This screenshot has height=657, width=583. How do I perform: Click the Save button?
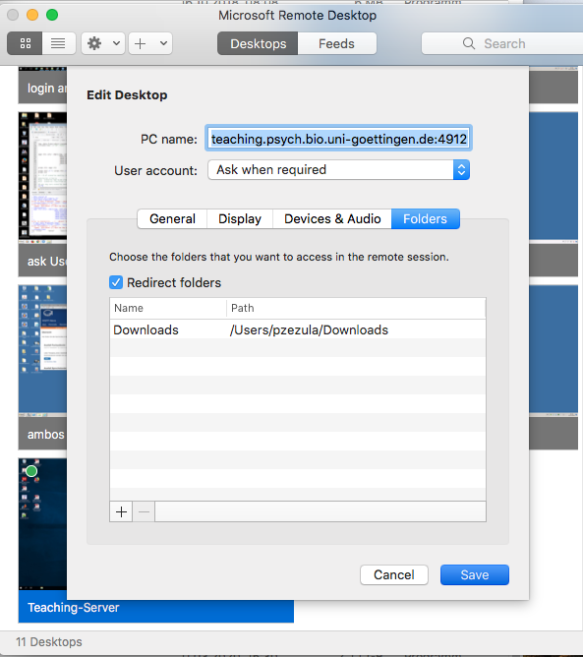475,574
